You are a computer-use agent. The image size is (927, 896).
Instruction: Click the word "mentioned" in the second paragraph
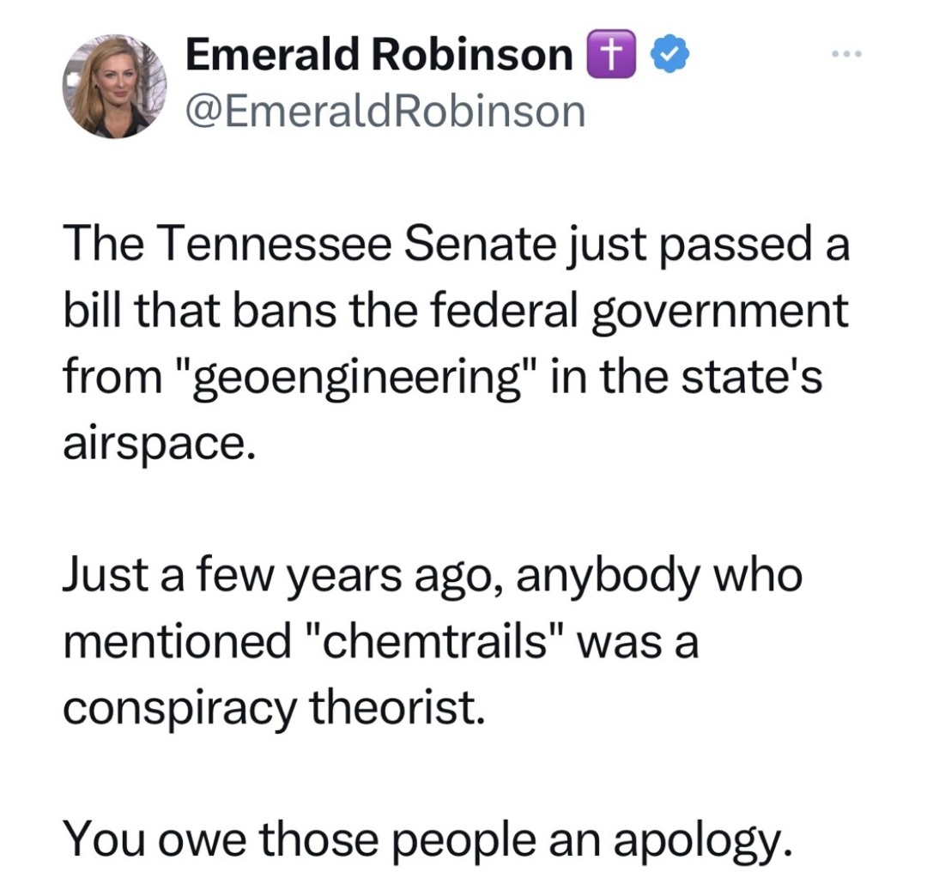click(178, 642)
